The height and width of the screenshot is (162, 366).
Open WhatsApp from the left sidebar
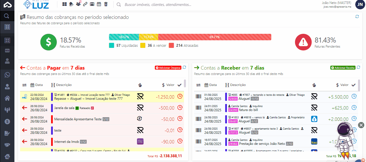tap(7, 75)
